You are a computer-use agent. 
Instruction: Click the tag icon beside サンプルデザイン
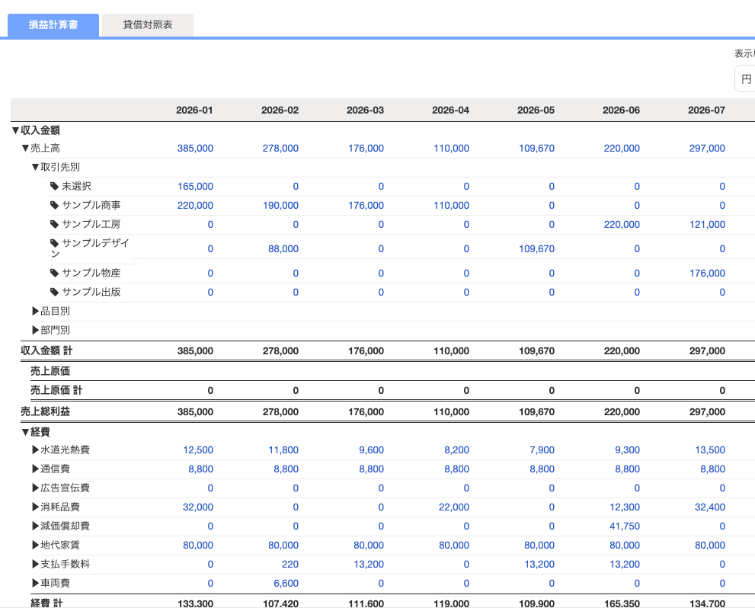coord(54,243)
